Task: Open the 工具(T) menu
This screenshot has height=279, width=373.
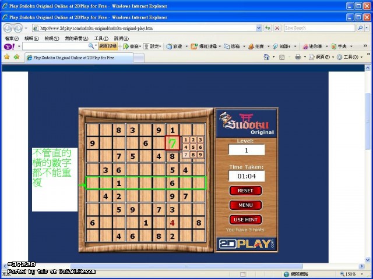Action: (101, 38)
